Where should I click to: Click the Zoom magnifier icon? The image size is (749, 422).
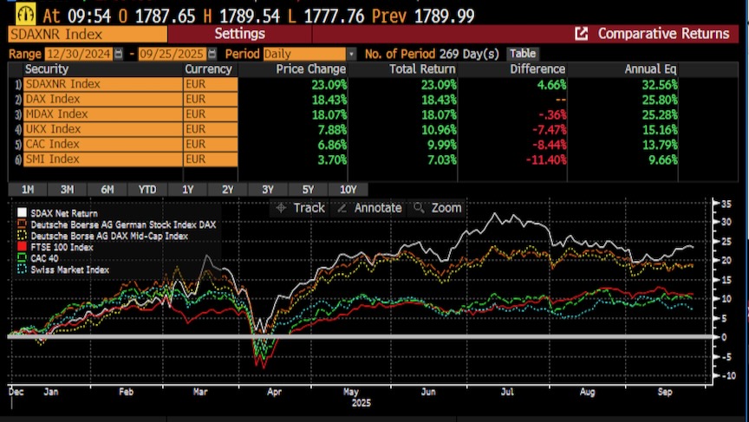419,208
